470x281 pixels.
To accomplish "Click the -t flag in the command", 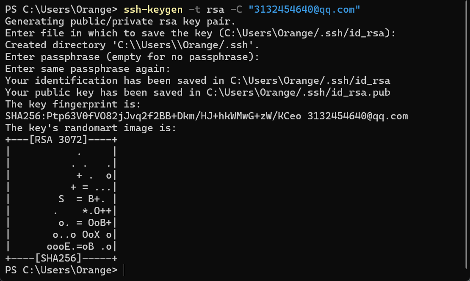I will click(195, 9).
